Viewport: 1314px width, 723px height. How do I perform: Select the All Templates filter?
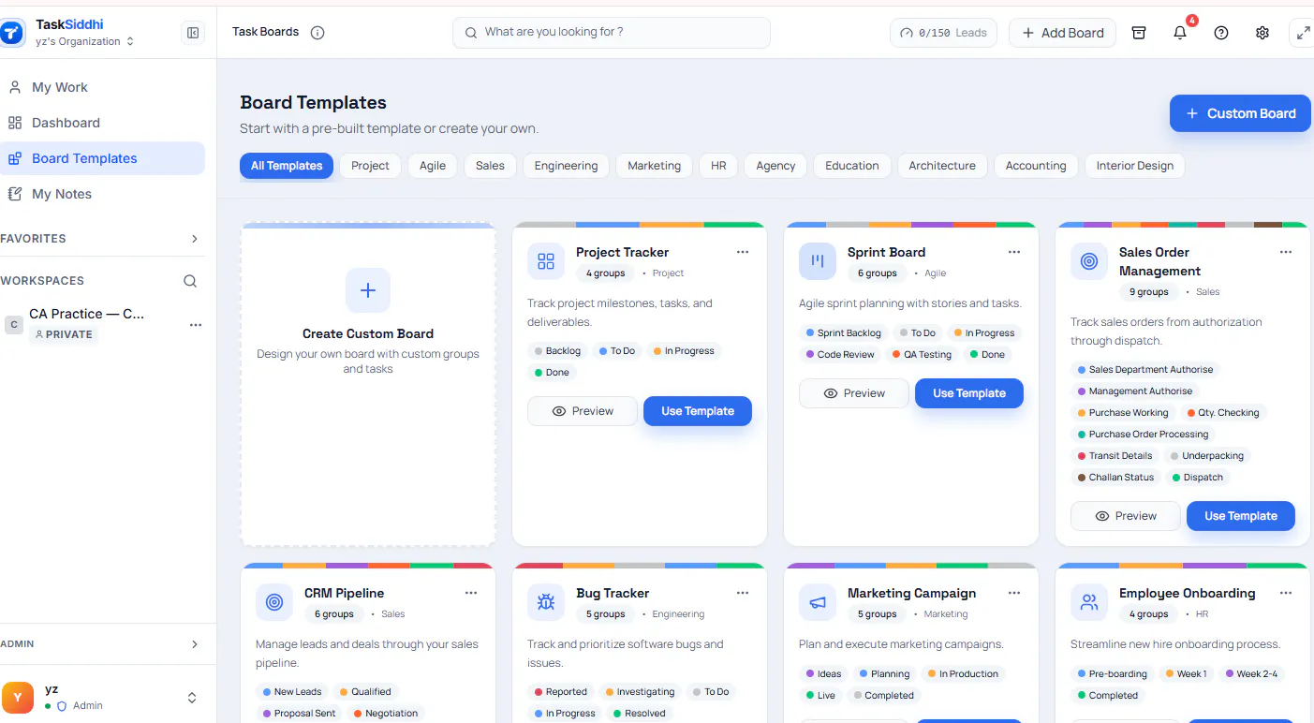coord(287,166)
